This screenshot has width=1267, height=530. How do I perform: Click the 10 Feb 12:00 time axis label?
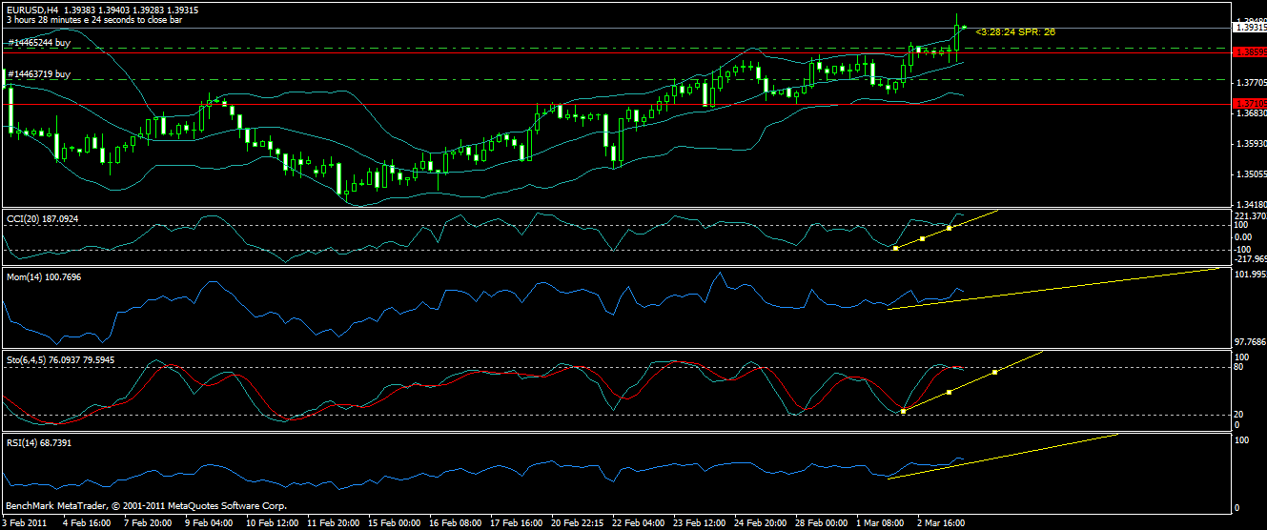pyautogui.click(x=272, y=522)
